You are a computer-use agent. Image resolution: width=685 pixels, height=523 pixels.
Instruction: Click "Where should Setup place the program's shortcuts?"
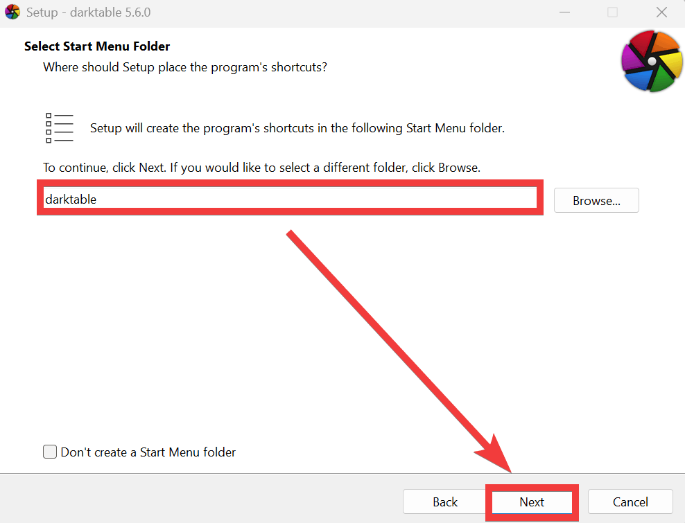185,67
